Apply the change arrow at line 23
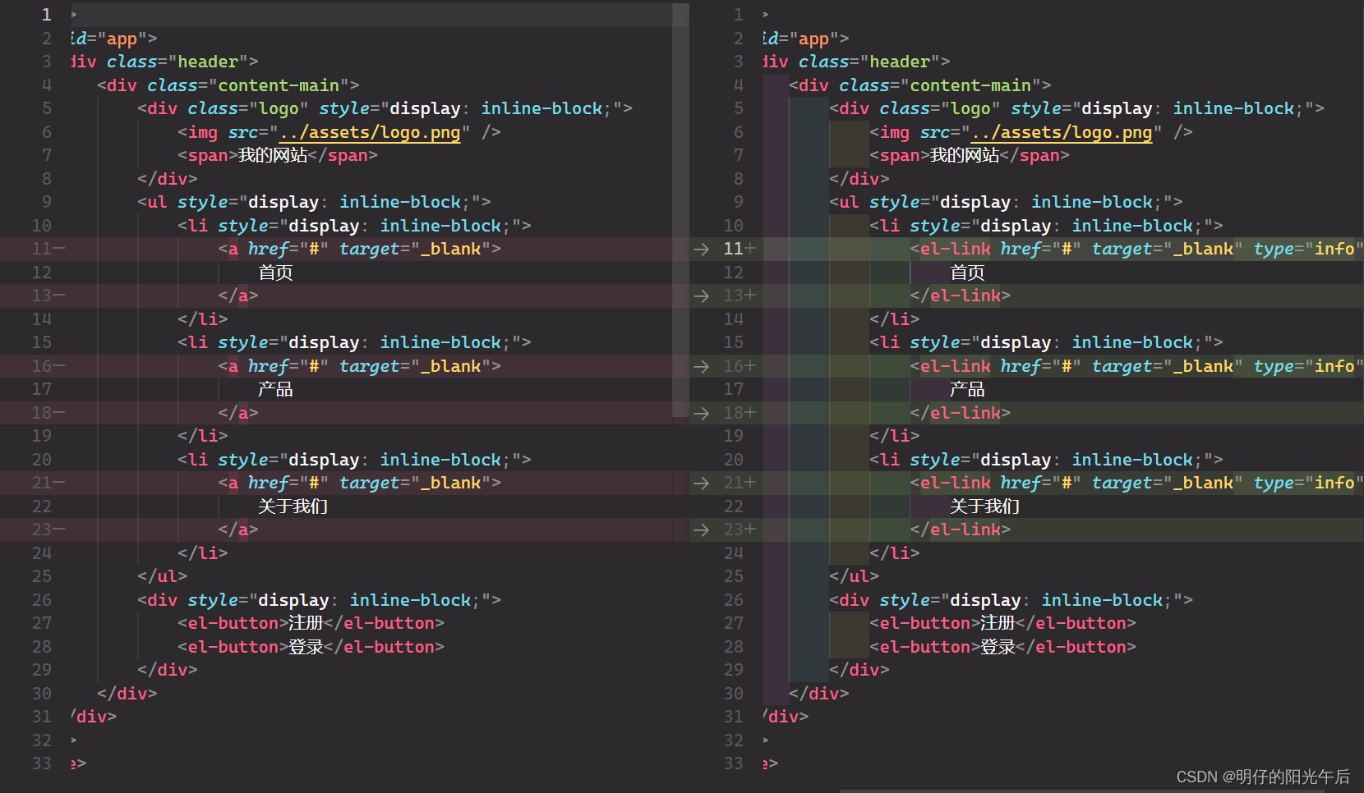 [x=701, y=529]
